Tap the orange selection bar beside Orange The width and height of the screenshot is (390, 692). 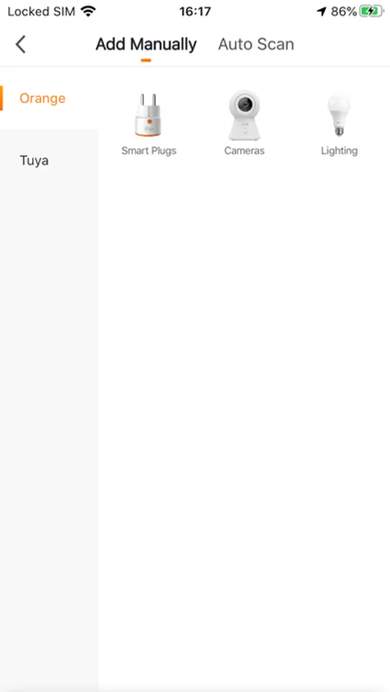(2, 98)
